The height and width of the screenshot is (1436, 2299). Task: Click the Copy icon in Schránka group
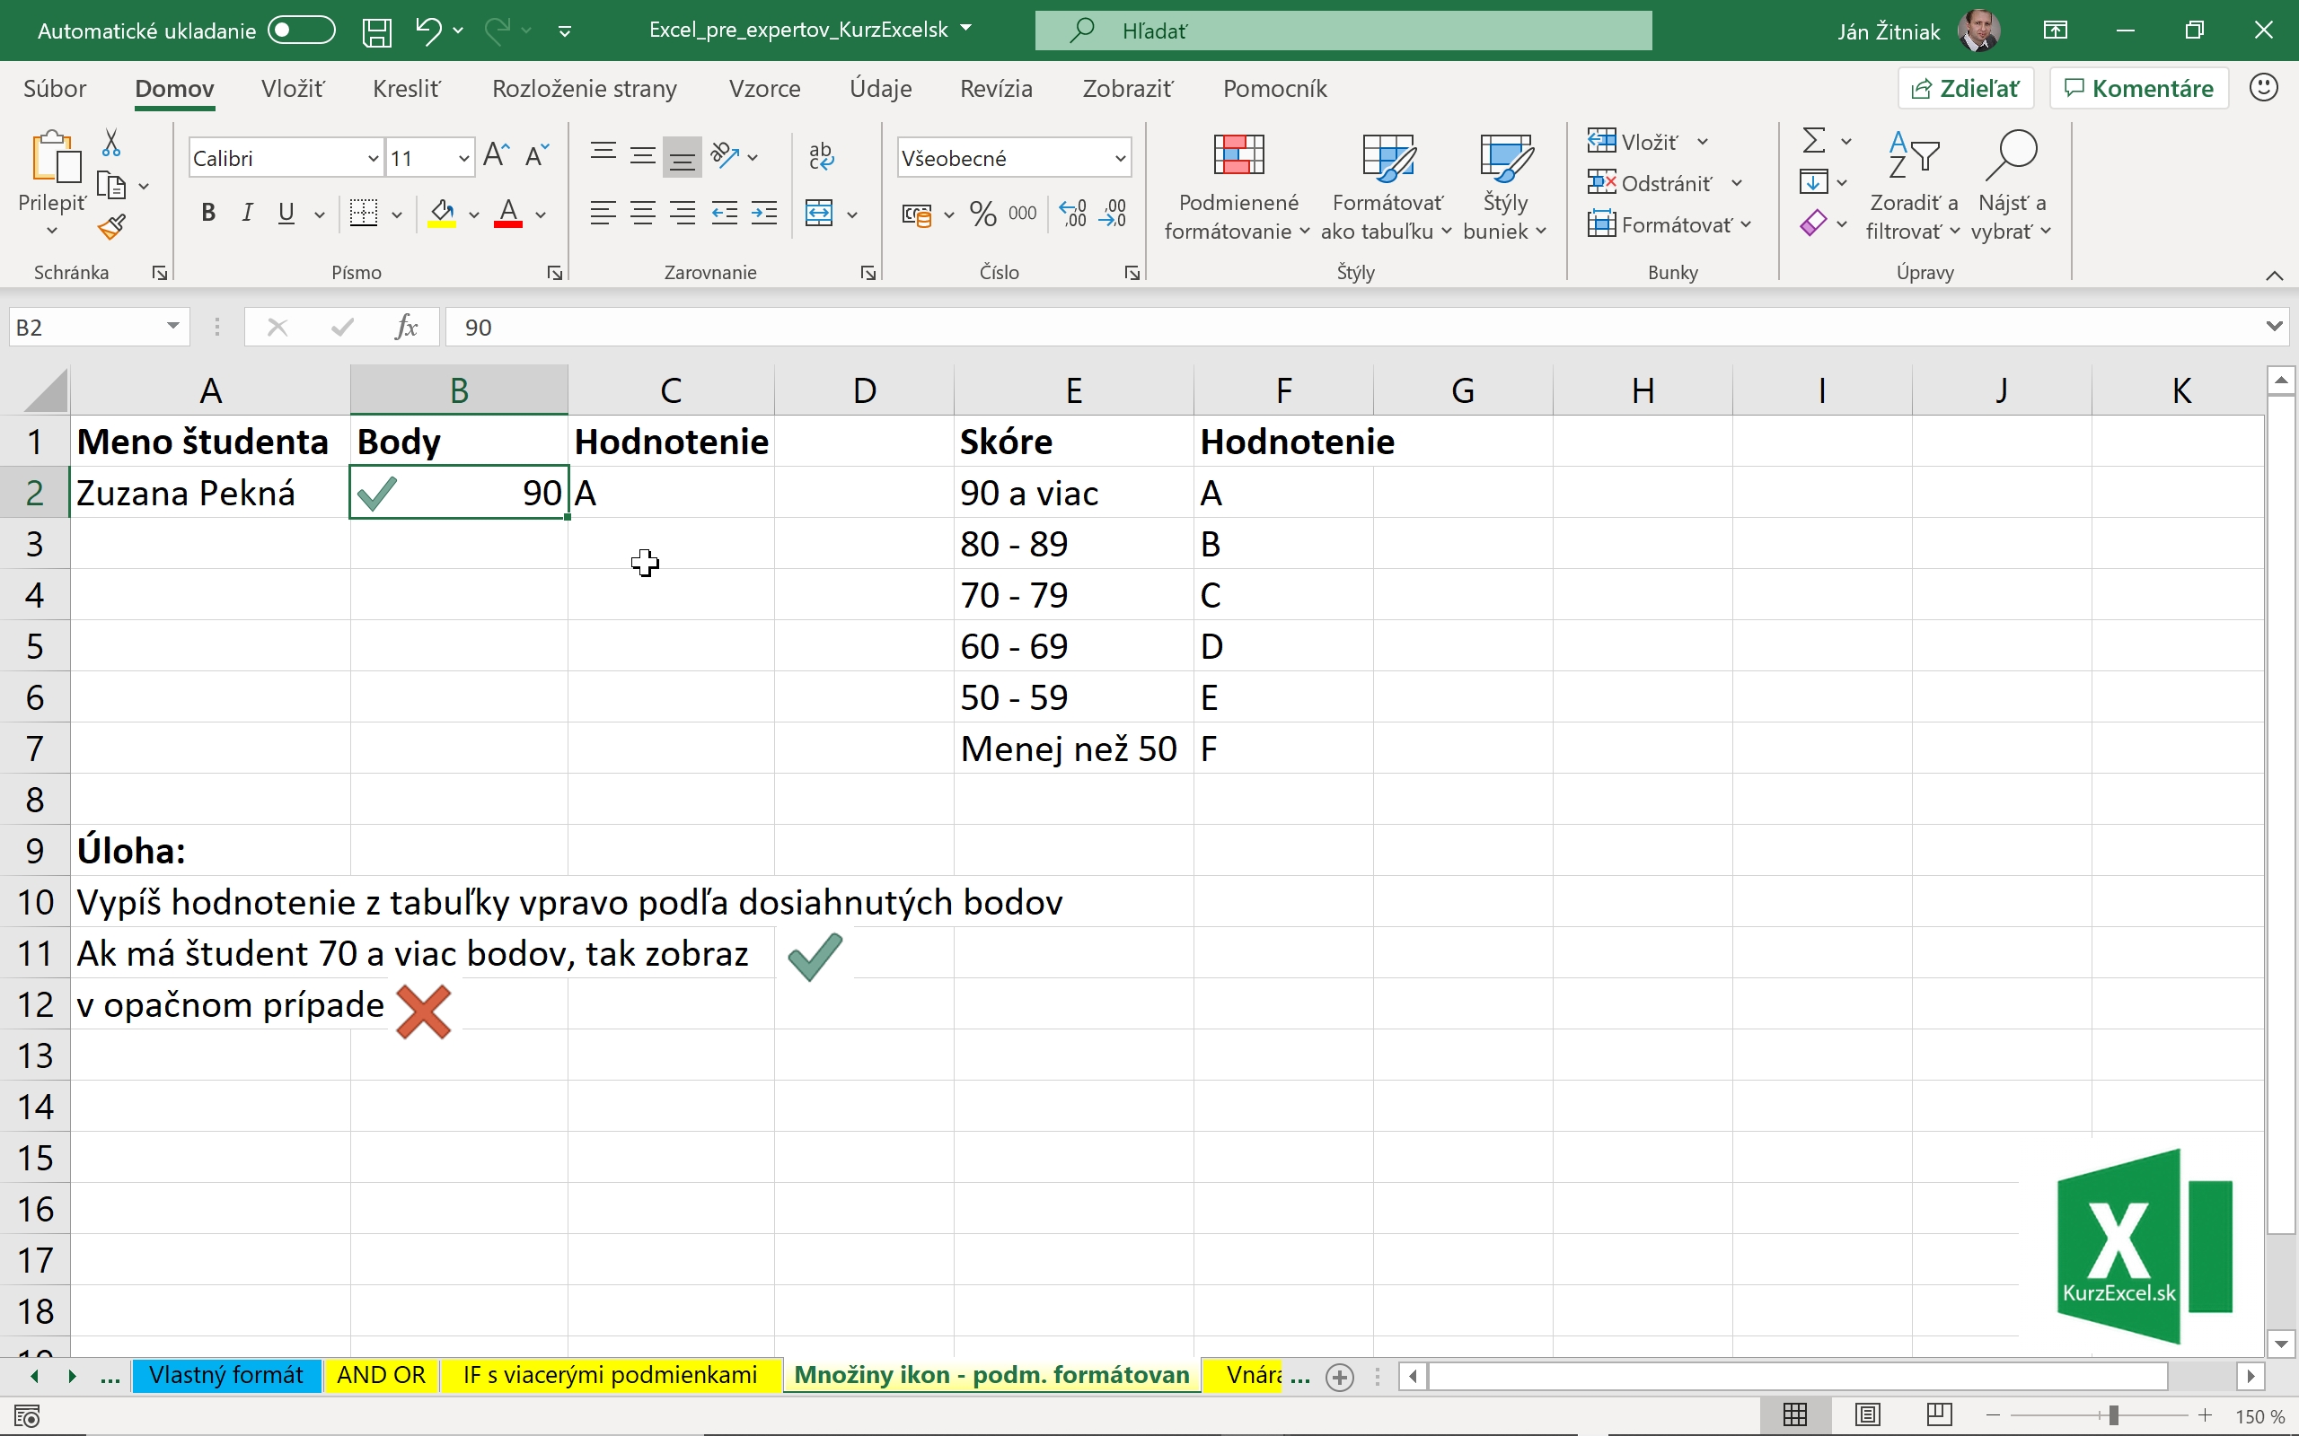tap(112, 185)
